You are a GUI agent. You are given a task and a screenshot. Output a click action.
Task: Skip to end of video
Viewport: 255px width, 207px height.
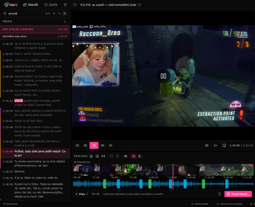(x=110, y=145)
